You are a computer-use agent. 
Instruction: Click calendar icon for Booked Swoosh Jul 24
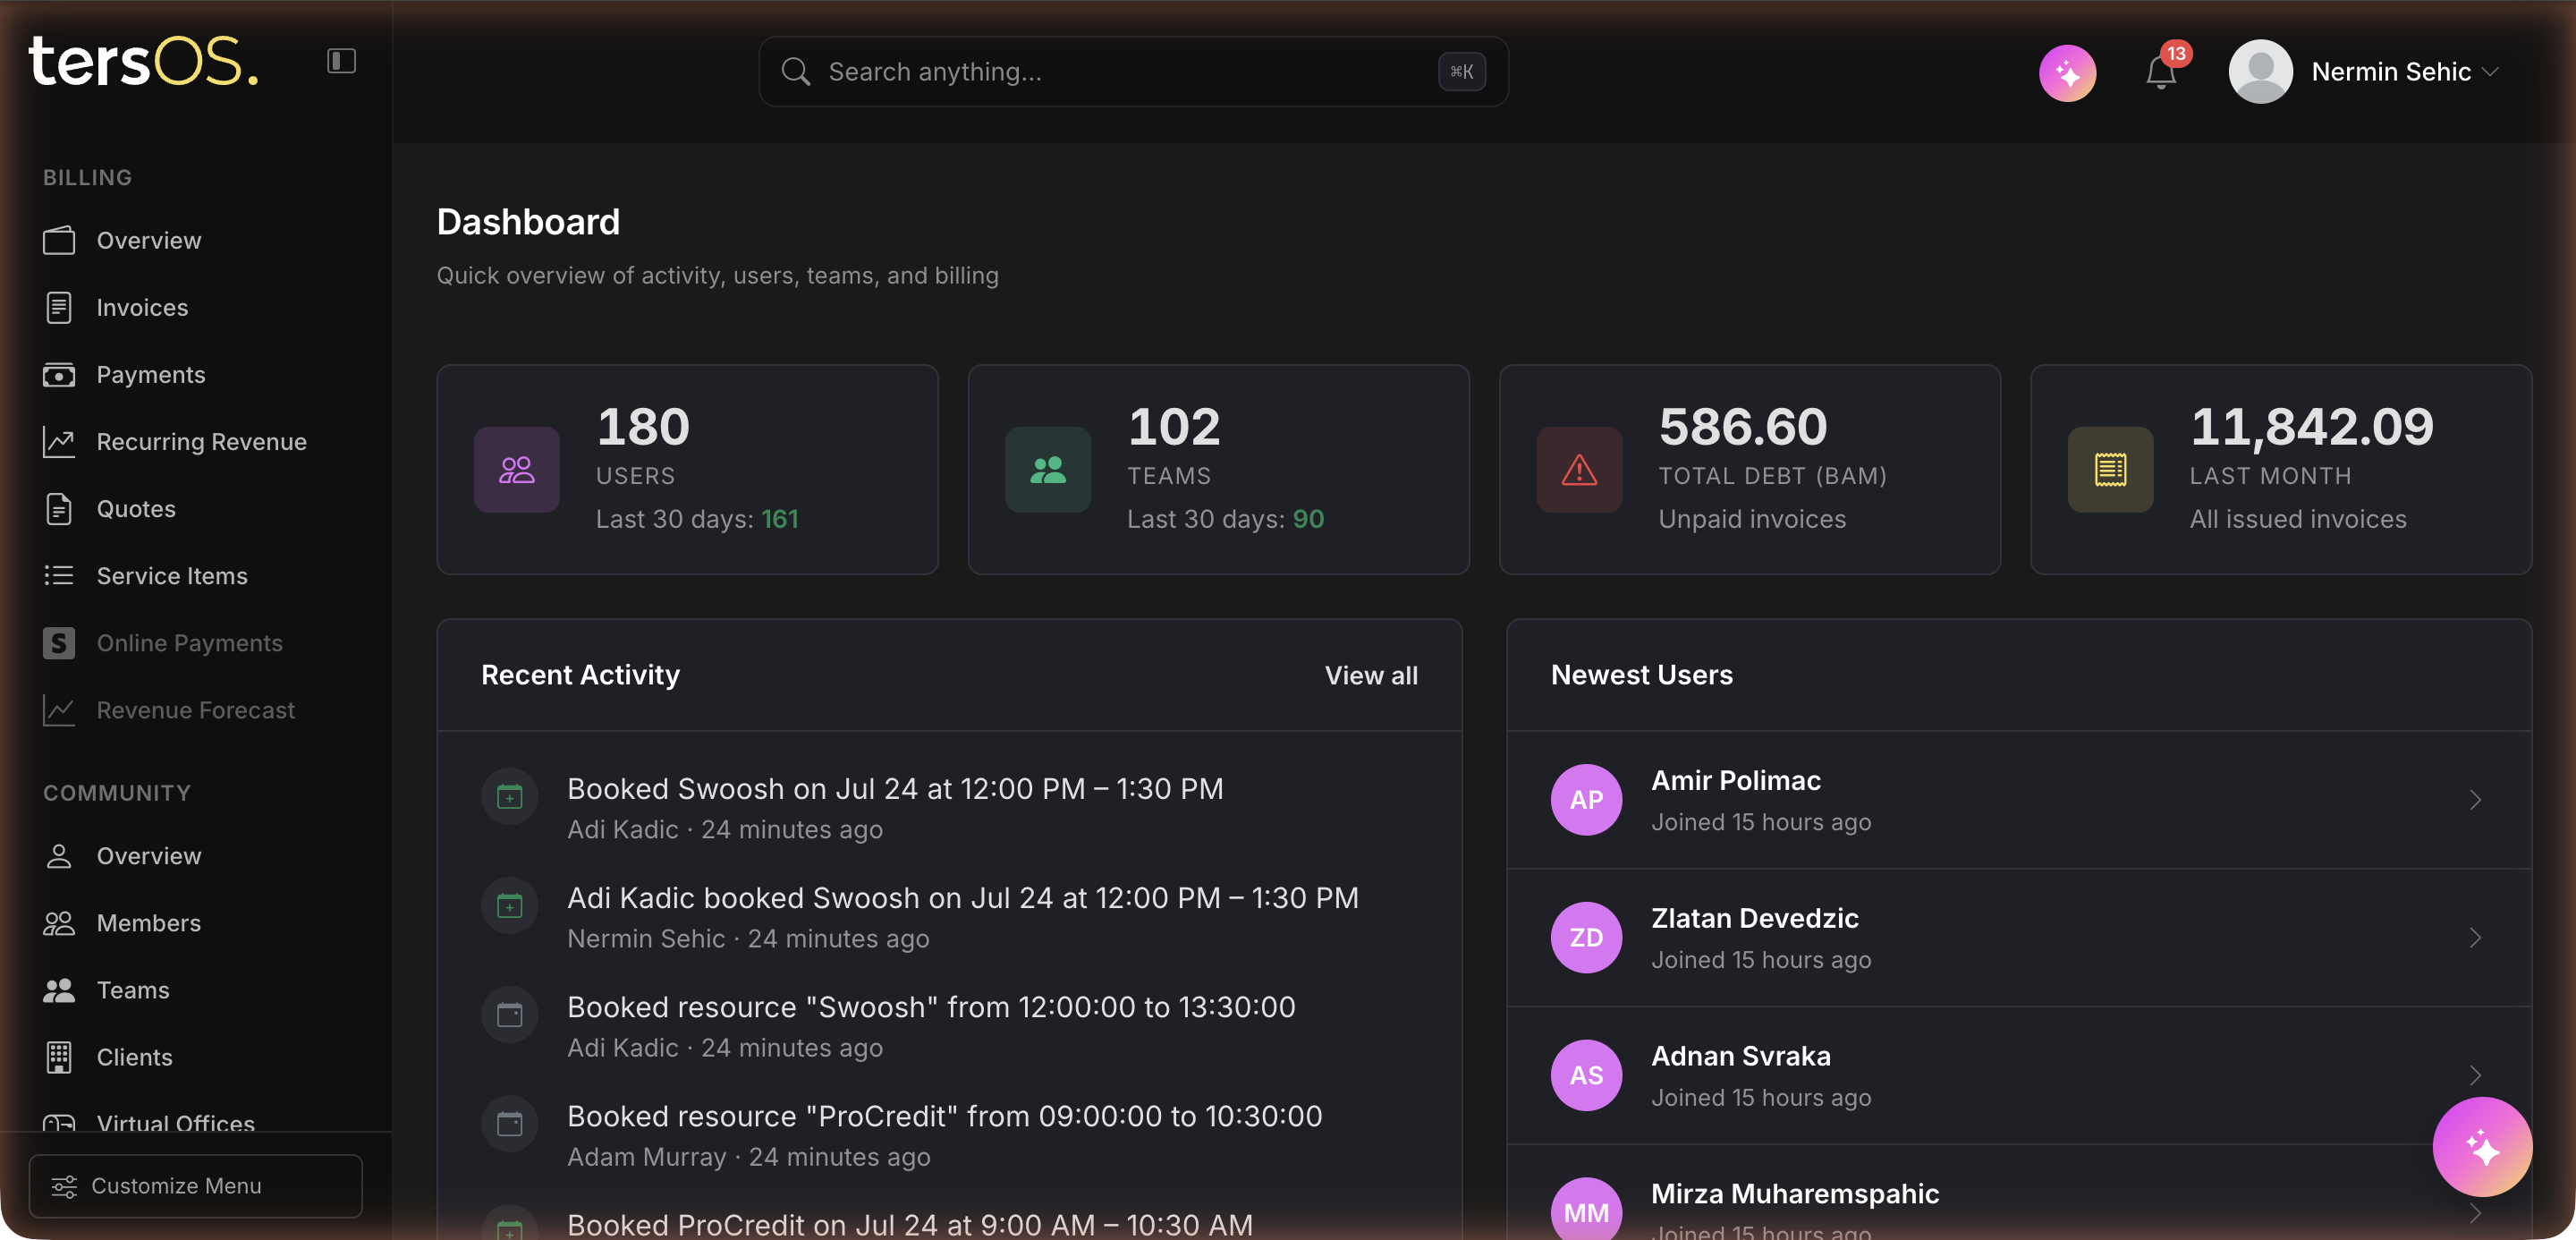[510, 797]
